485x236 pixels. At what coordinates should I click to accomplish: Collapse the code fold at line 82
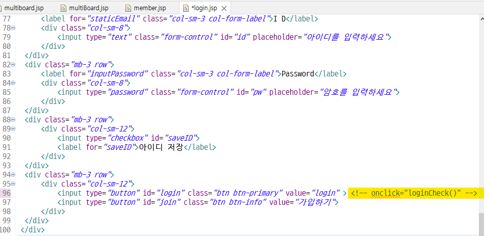[13, 65]
